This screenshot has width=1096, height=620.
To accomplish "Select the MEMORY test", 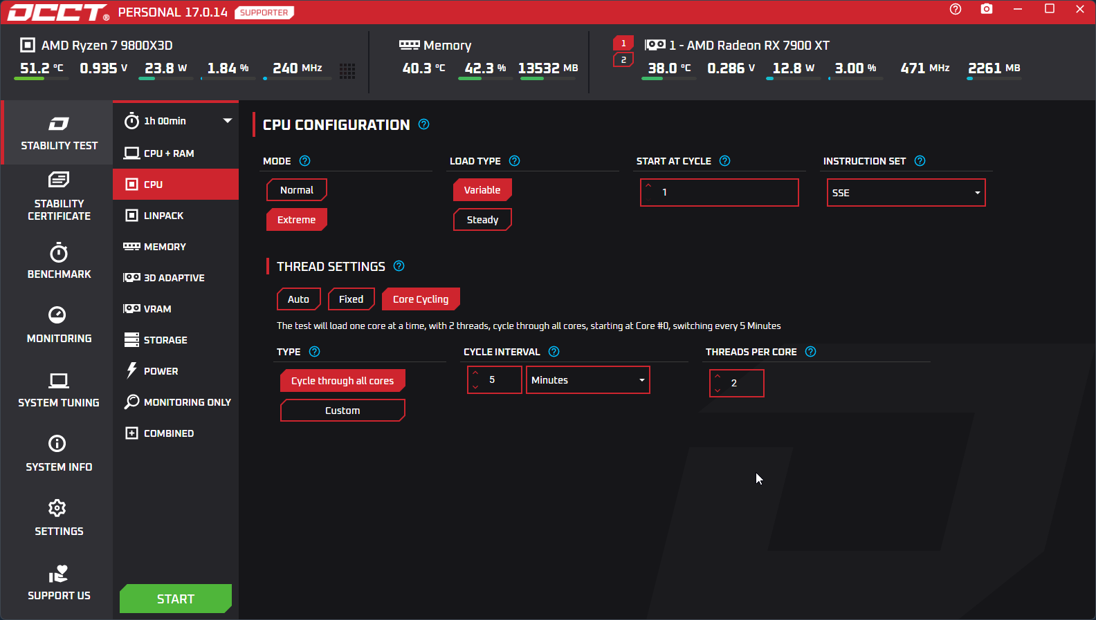I will [176, 247].
